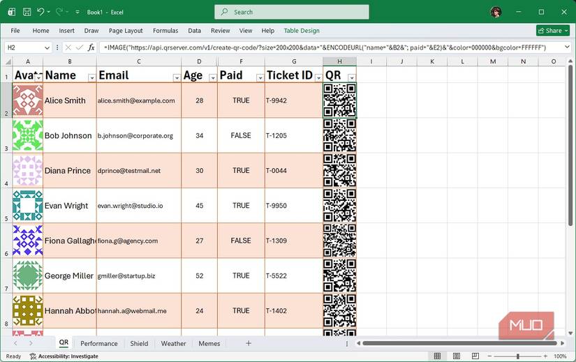Click Alice Smith's avatar image
Viewport: 576px width, 362px height.
[x=27, y=100]
